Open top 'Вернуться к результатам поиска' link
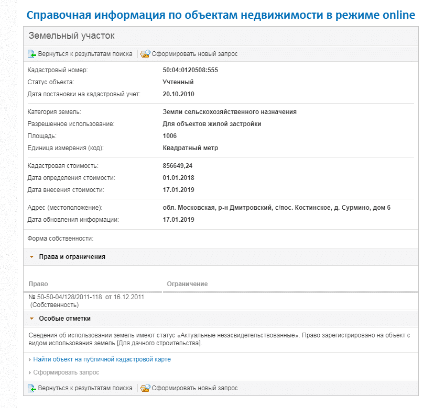423x408 pixels. (85, 54)
